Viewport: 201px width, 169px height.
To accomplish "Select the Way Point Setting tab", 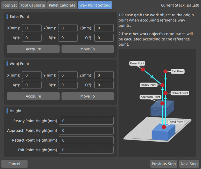I will (x=95, y=5).
